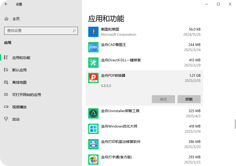236x166 pixels.
Task: Click the 金舟CAD看图王 app icon
Action: coord(93,47)
